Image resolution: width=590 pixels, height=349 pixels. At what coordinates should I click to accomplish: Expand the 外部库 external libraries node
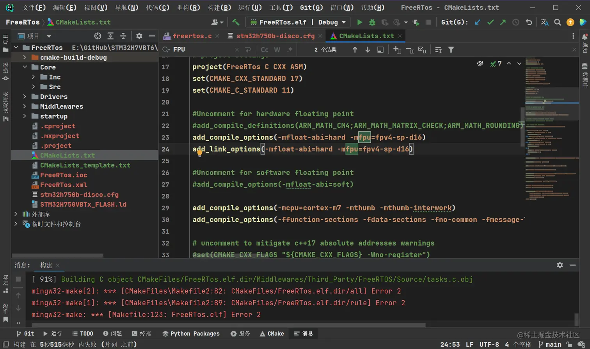pyautogui.click(x=16, y=214)
